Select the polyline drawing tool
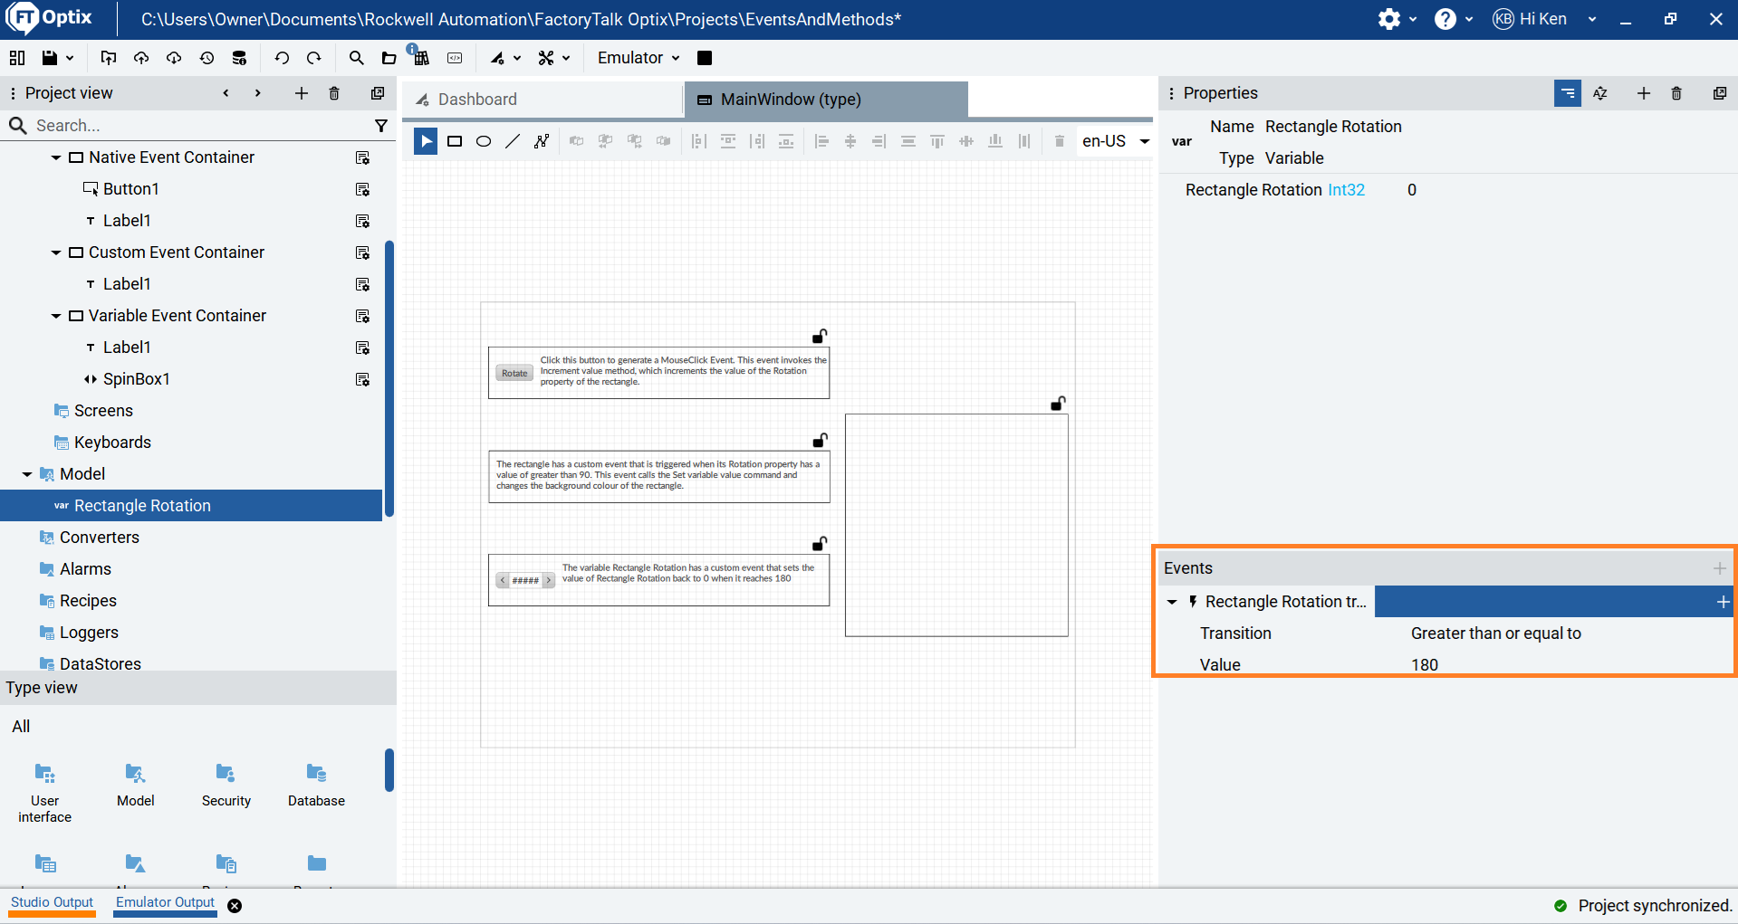 click(x=542, y=141)
